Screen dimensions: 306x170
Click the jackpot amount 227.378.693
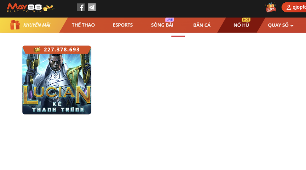tap(62, 50)
